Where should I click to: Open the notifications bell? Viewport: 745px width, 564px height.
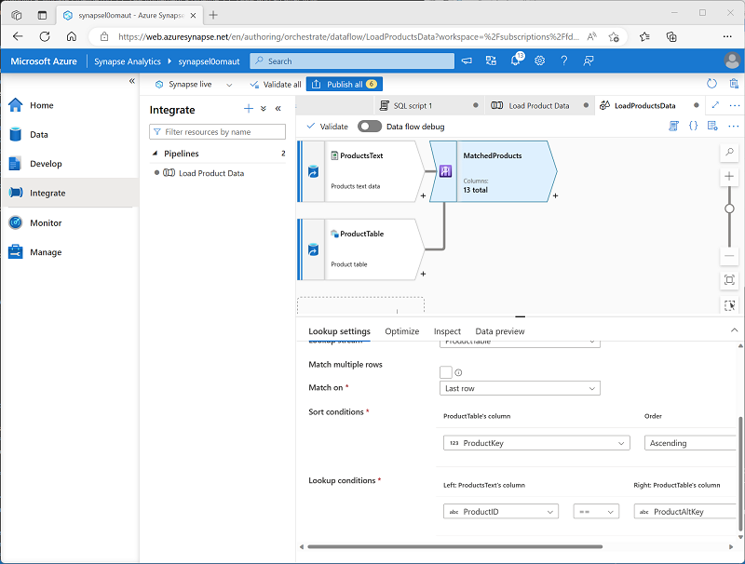(x=516, y=60)
